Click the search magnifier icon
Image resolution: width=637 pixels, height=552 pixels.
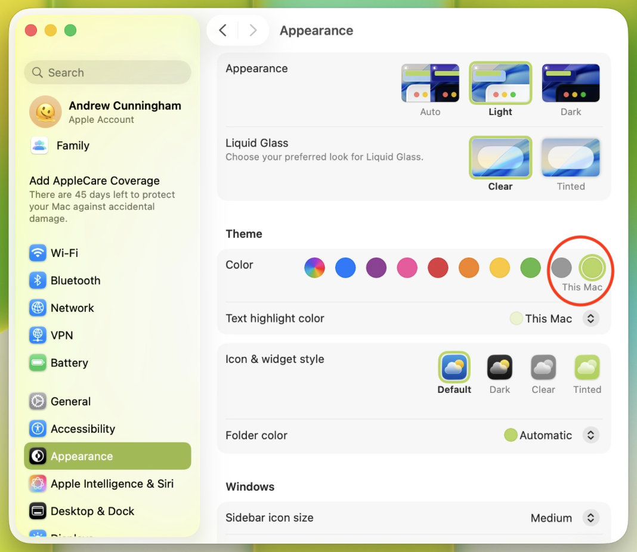coord(38,72)
